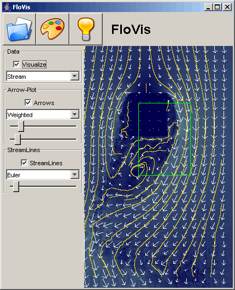Image resolution: width=235 pixels, height=290 pixels.
Task: Maximize the FloVis window
Action: click(x=218, y=7)
